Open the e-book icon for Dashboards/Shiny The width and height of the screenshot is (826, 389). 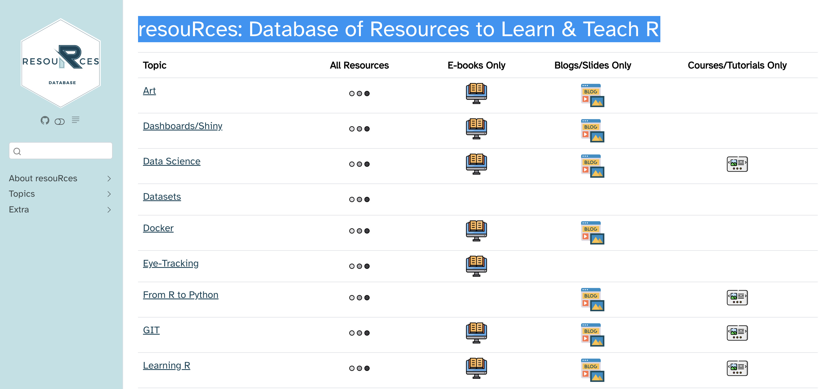(476, 129)
